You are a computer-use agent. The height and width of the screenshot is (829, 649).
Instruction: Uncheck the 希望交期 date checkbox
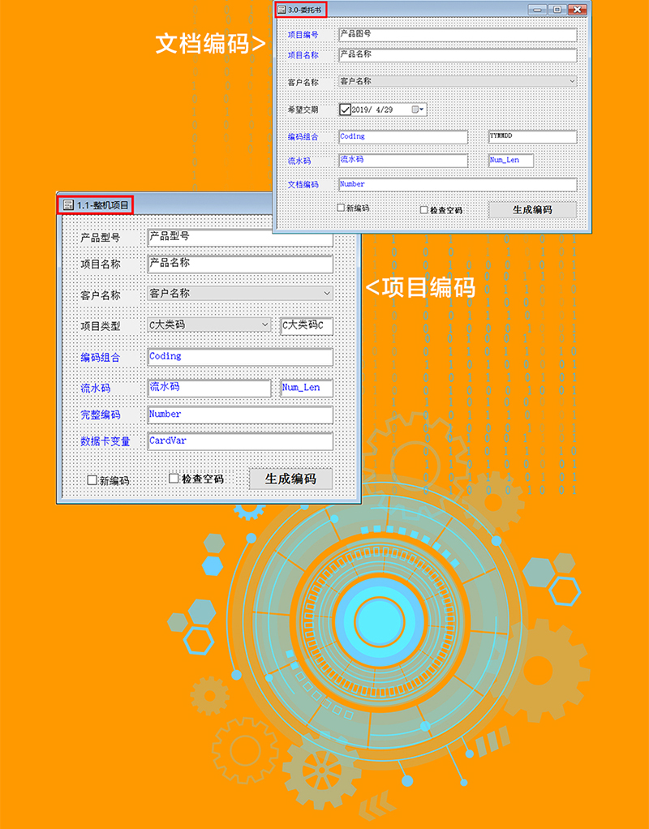(345, 110)
